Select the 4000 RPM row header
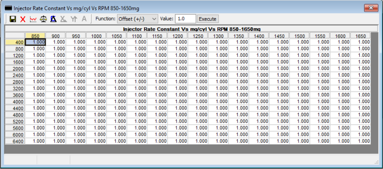This screenshot has height=169, width=383. pyautogui.click(x=15, y=102)
